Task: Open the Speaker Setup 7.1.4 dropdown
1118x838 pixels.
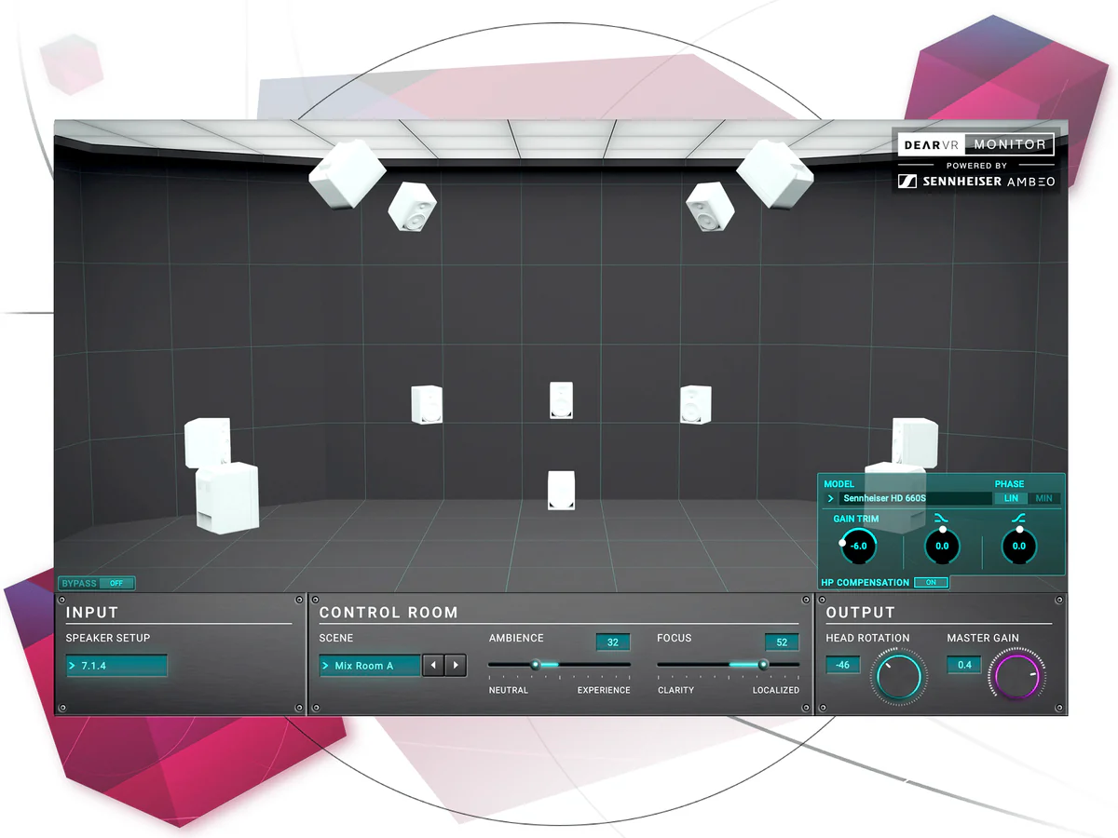Action: coord(116,666)
